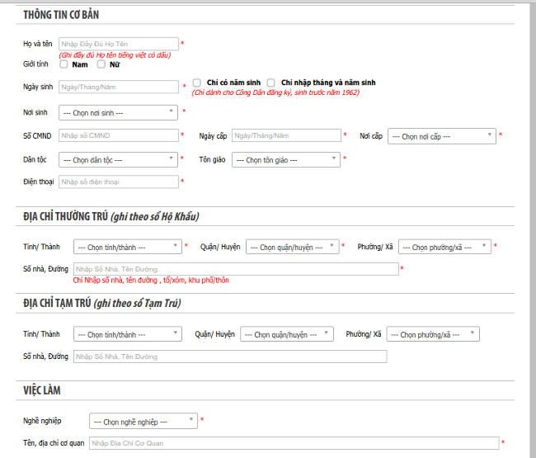Screen dimensions: 536x458
Task: Select the VIỆC LÀM section heading
Action: click(42, 390)
